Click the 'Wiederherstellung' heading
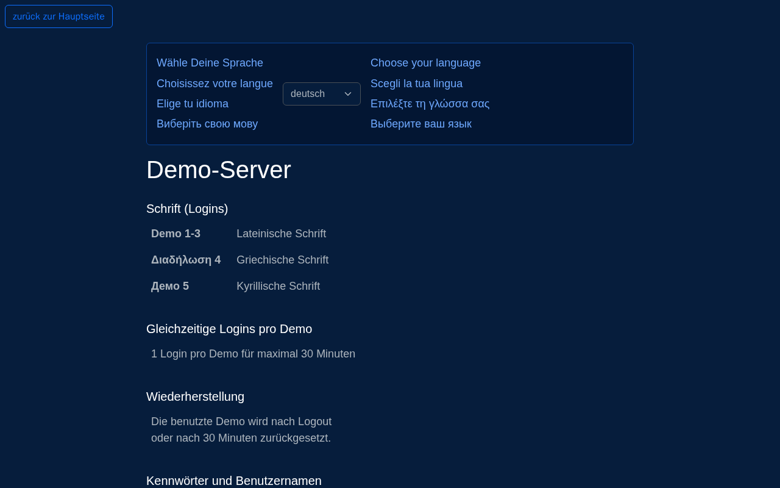Image resolution: width=780 pixels, height=488 pixels. pos(195,396)
